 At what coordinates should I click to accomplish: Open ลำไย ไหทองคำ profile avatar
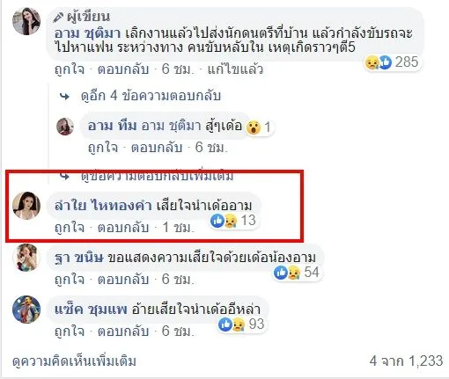26,206
